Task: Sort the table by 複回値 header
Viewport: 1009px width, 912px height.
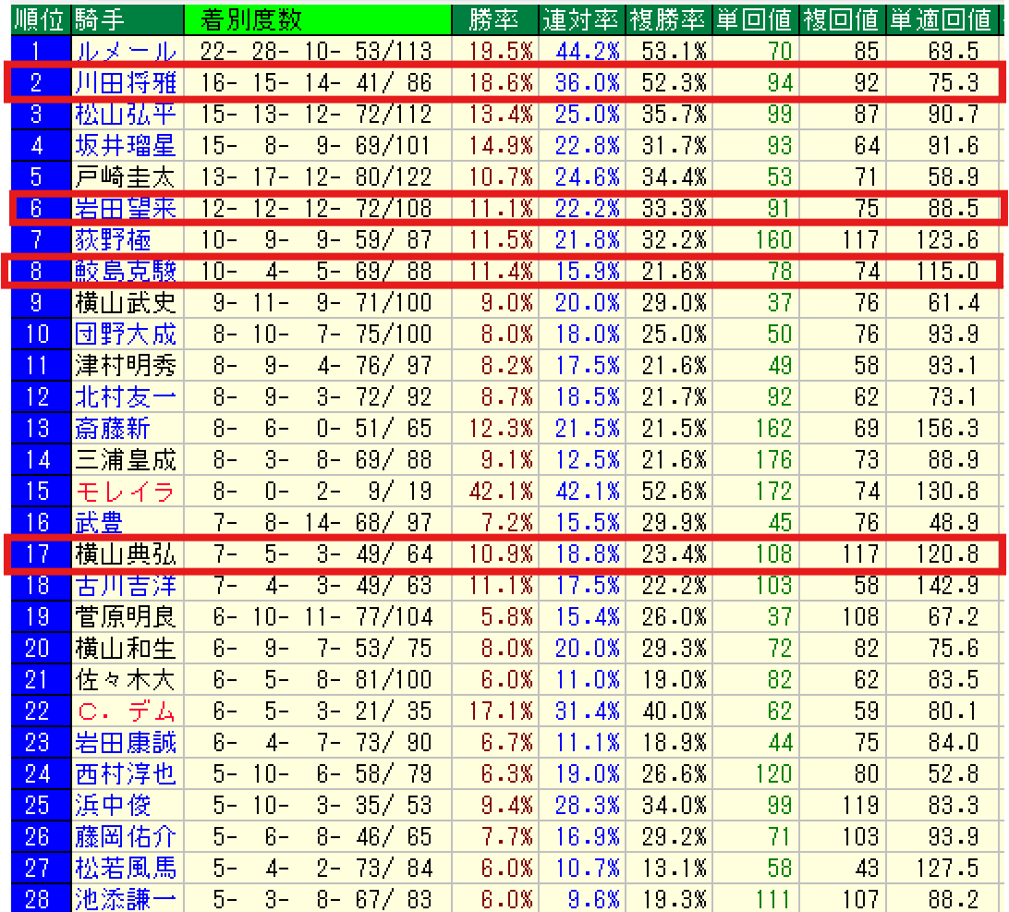Action: click(x=841, y=19)
